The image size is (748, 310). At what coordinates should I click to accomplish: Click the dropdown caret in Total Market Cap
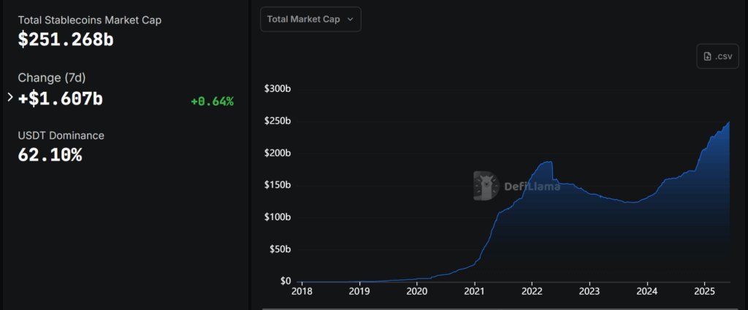coord(351,19)
